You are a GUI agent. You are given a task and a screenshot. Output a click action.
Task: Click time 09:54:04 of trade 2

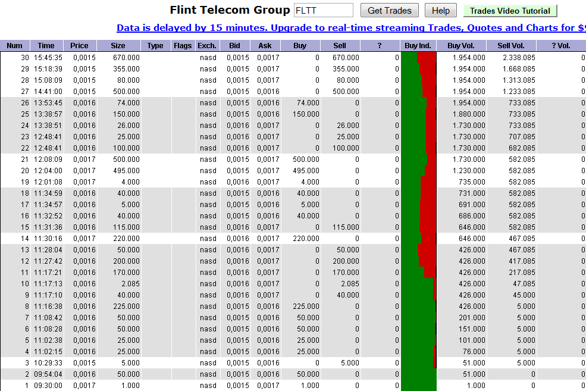pos(48,374)
